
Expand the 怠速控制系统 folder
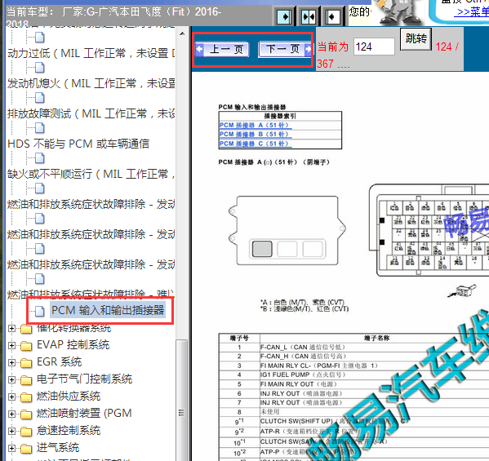pyautogui.click(x=11, y=431)
